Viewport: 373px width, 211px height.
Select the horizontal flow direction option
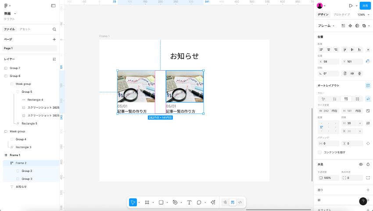pos(346,99)
